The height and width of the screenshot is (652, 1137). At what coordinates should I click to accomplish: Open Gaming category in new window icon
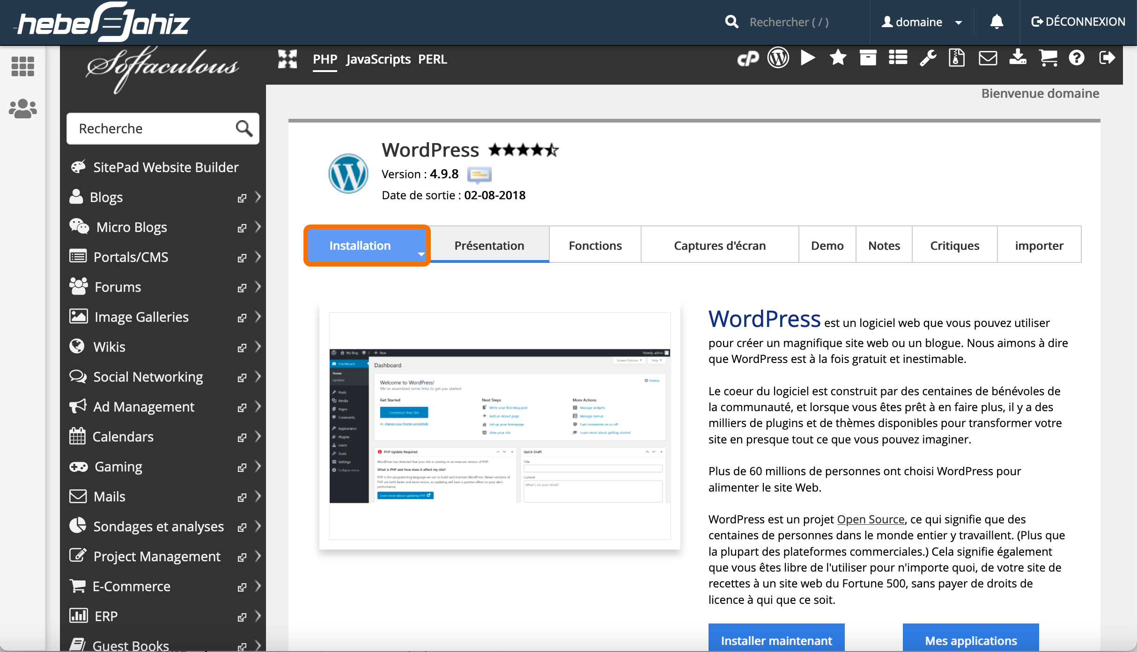(x=242, y=467)
